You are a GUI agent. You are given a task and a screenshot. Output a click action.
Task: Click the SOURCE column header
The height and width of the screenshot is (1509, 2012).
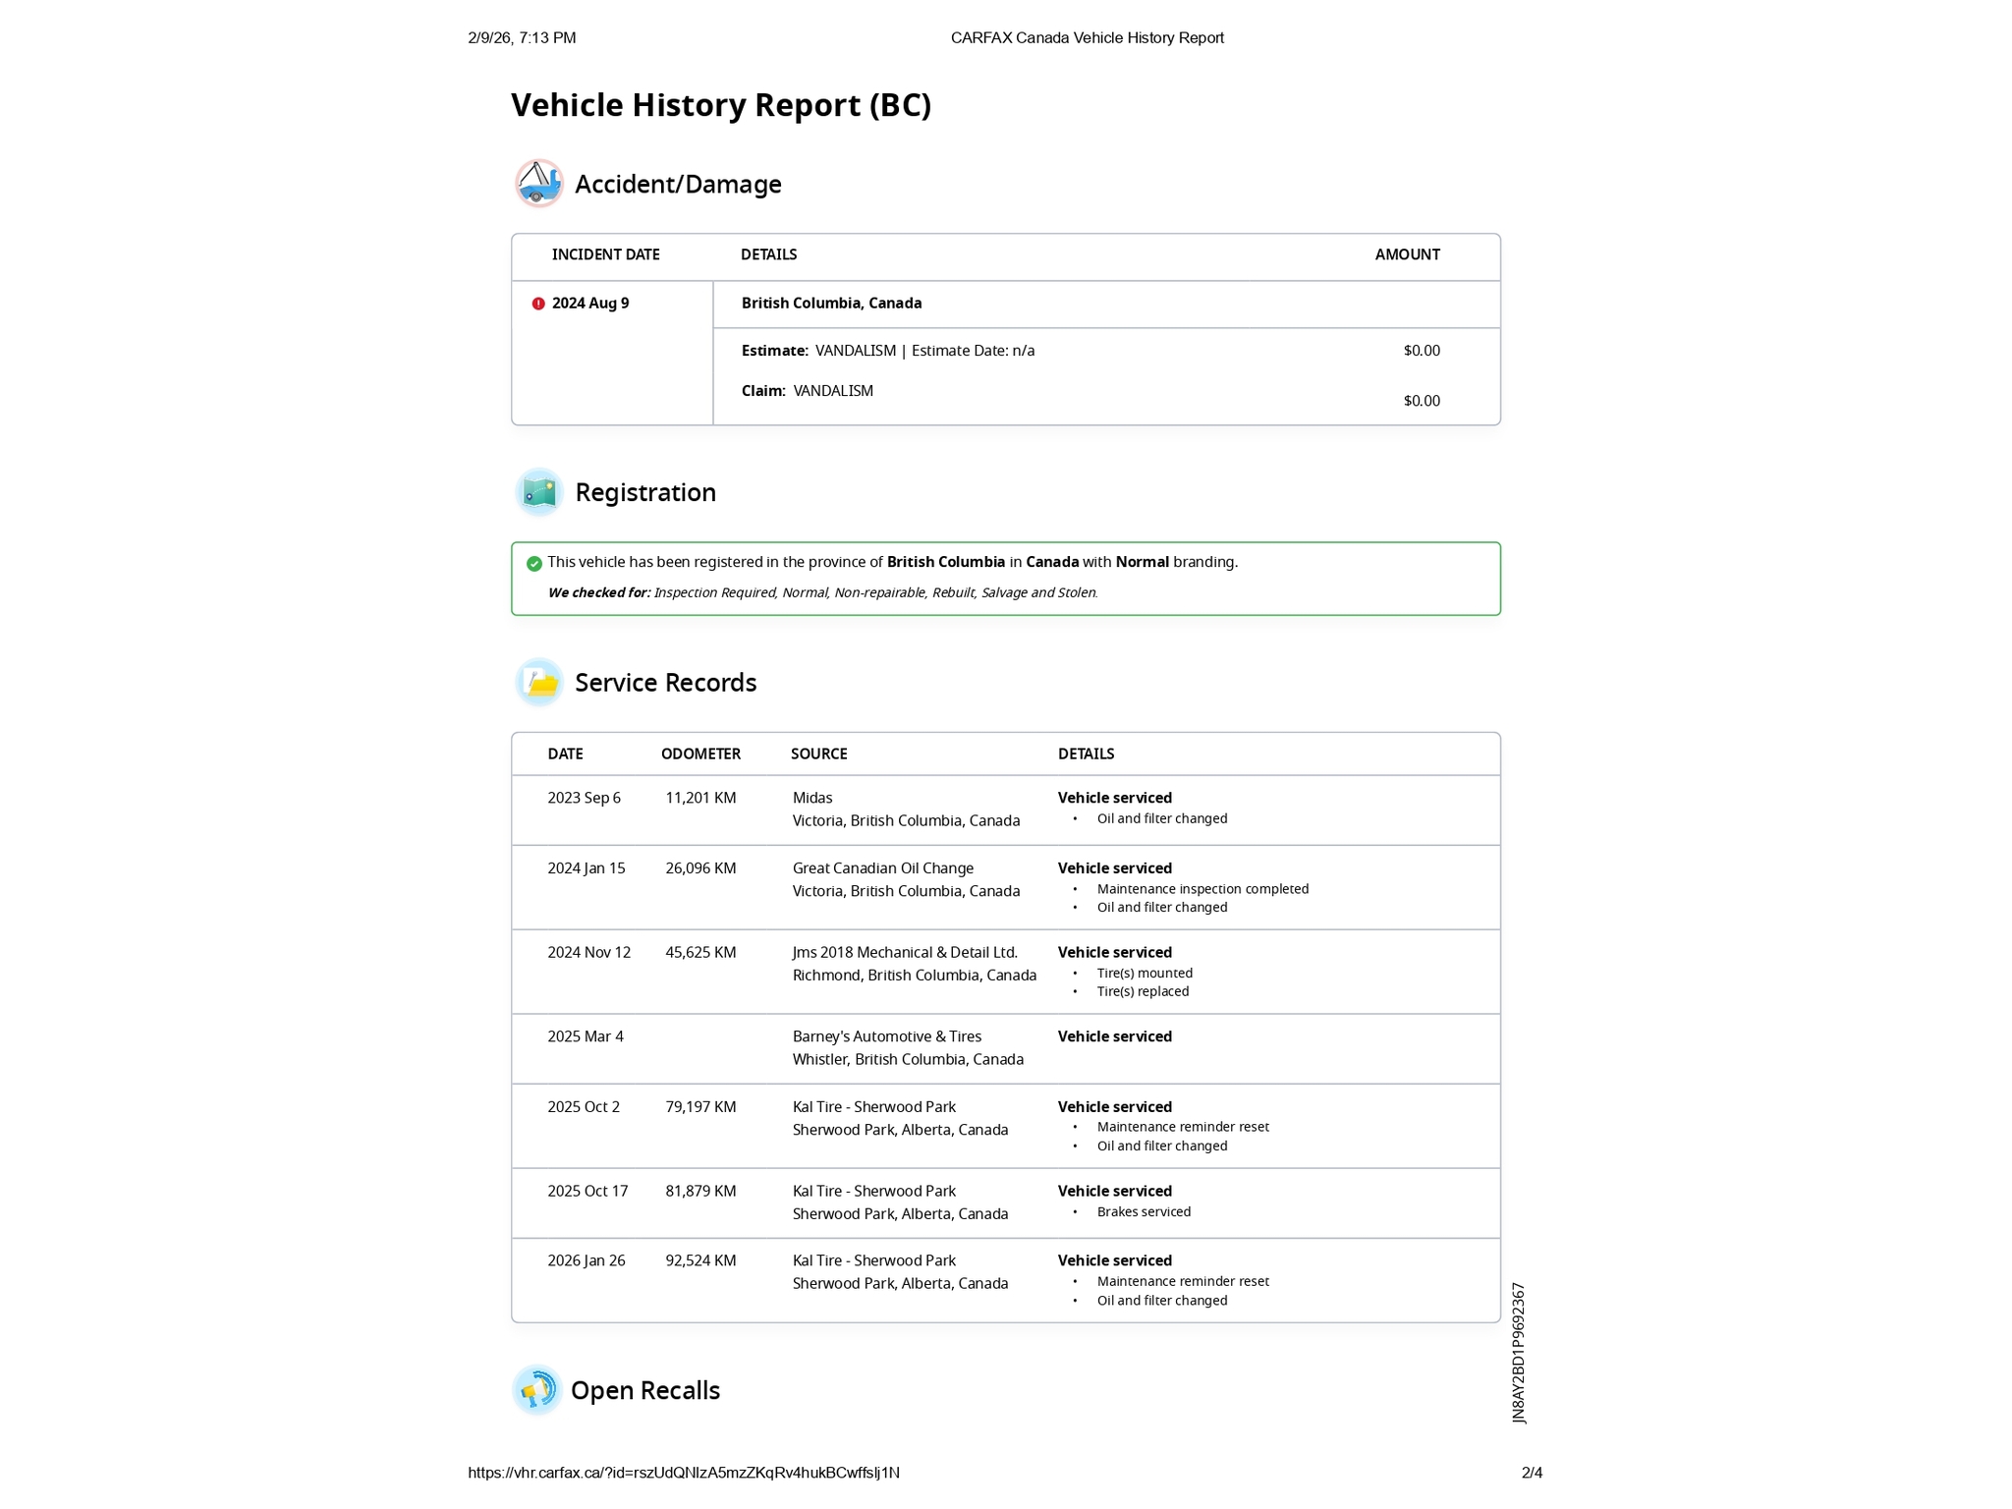818,754
